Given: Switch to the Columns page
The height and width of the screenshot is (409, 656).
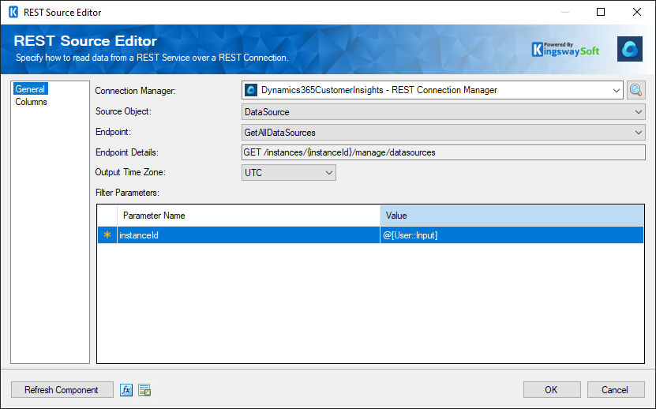Looking at the screenshot, I should pos(31,102).
